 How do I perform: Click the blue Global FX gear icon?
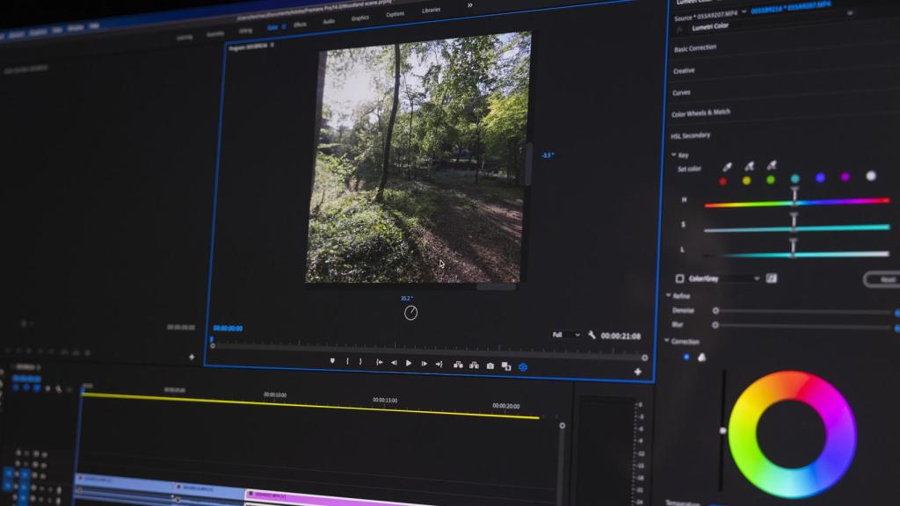click(x=522, y=367)
